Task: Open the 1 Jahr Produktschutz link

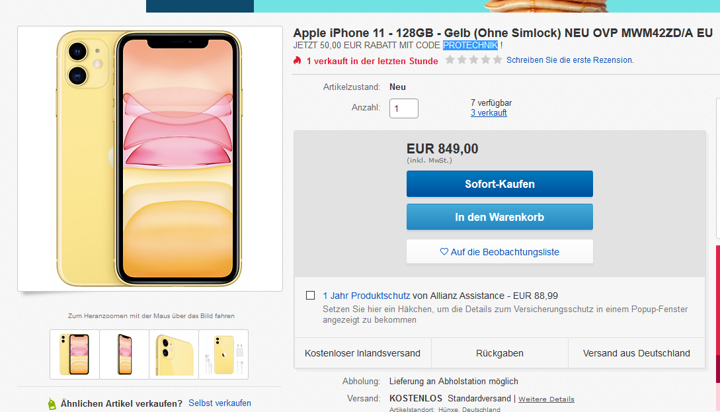Action: coord(366,296)
